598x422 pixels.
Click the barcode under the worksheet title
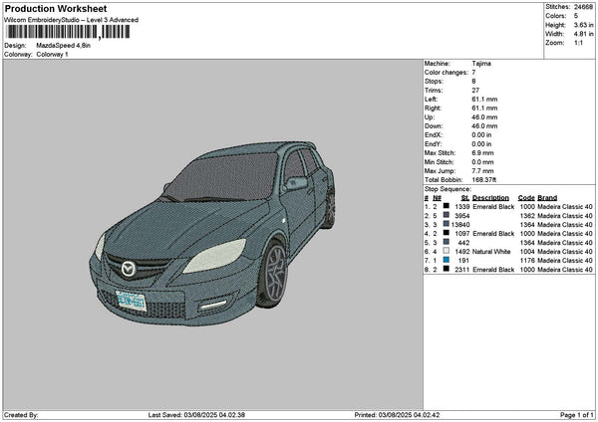pyautogui.click(x=68, y=32)
